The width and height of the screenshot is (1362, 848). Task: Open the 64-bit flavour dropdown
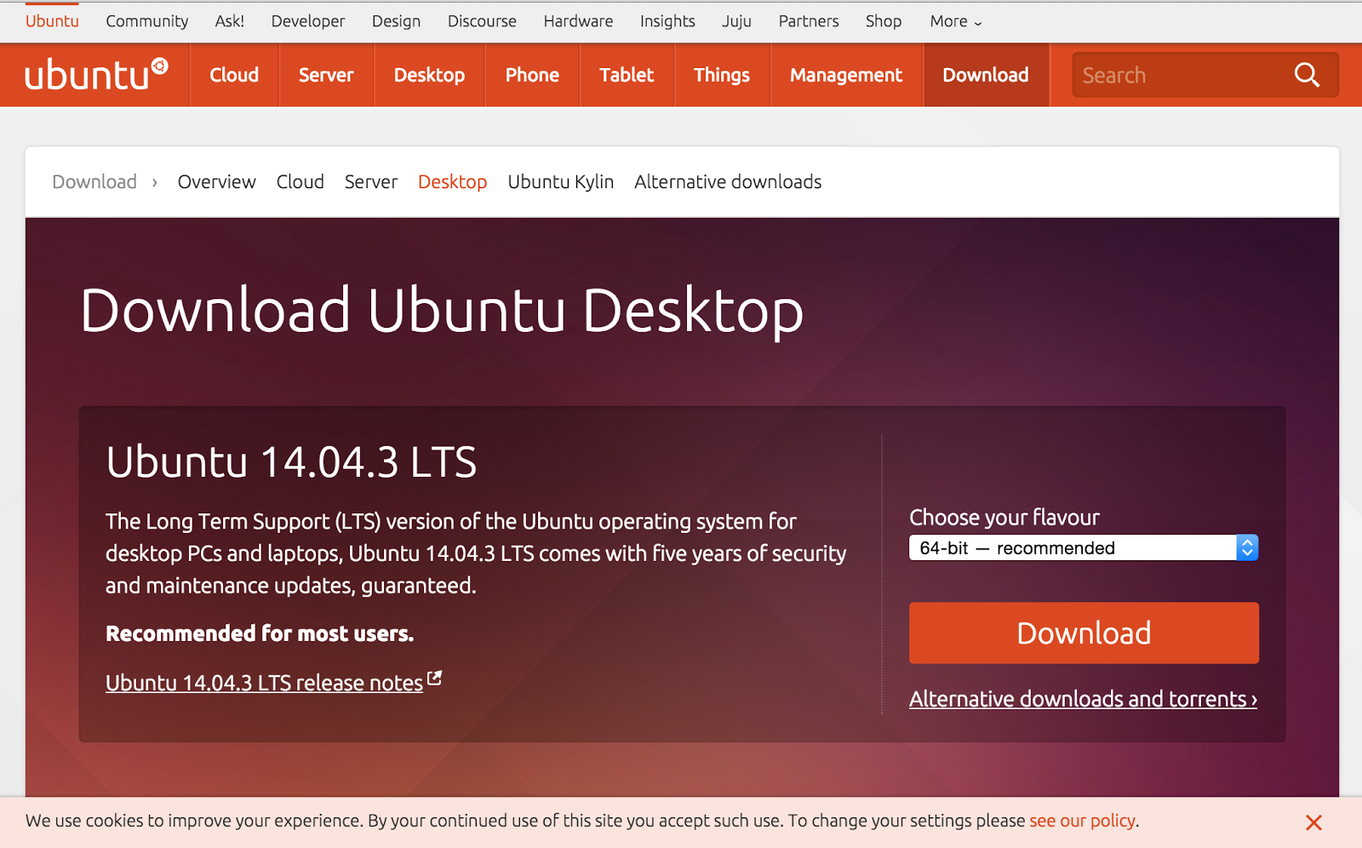point(1084,547)
